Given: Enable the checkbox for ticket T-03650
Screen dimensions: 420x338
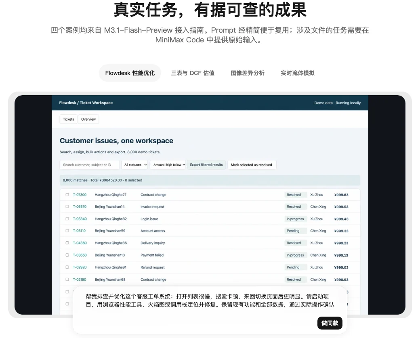Looking at the screenshot, I should tap(67, 255).
